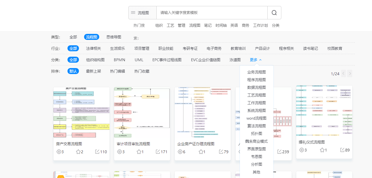Filter industry by 教育培训
372x178 pixels.
click(238, 48)
